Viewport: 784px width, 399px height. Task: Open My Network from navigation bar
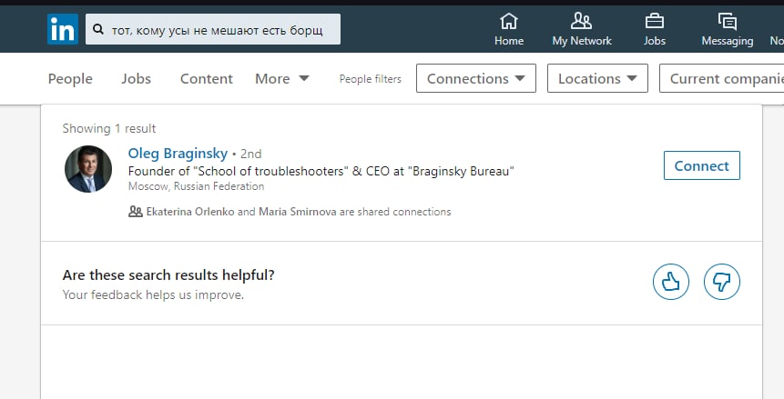582,29
